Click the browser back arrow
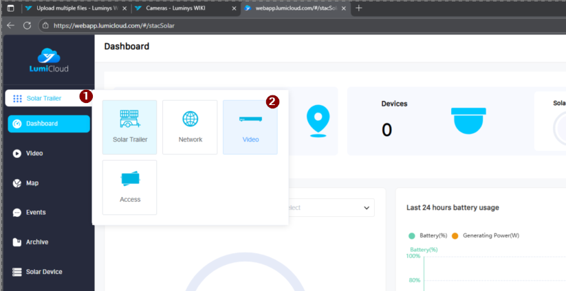 point(10,25)
